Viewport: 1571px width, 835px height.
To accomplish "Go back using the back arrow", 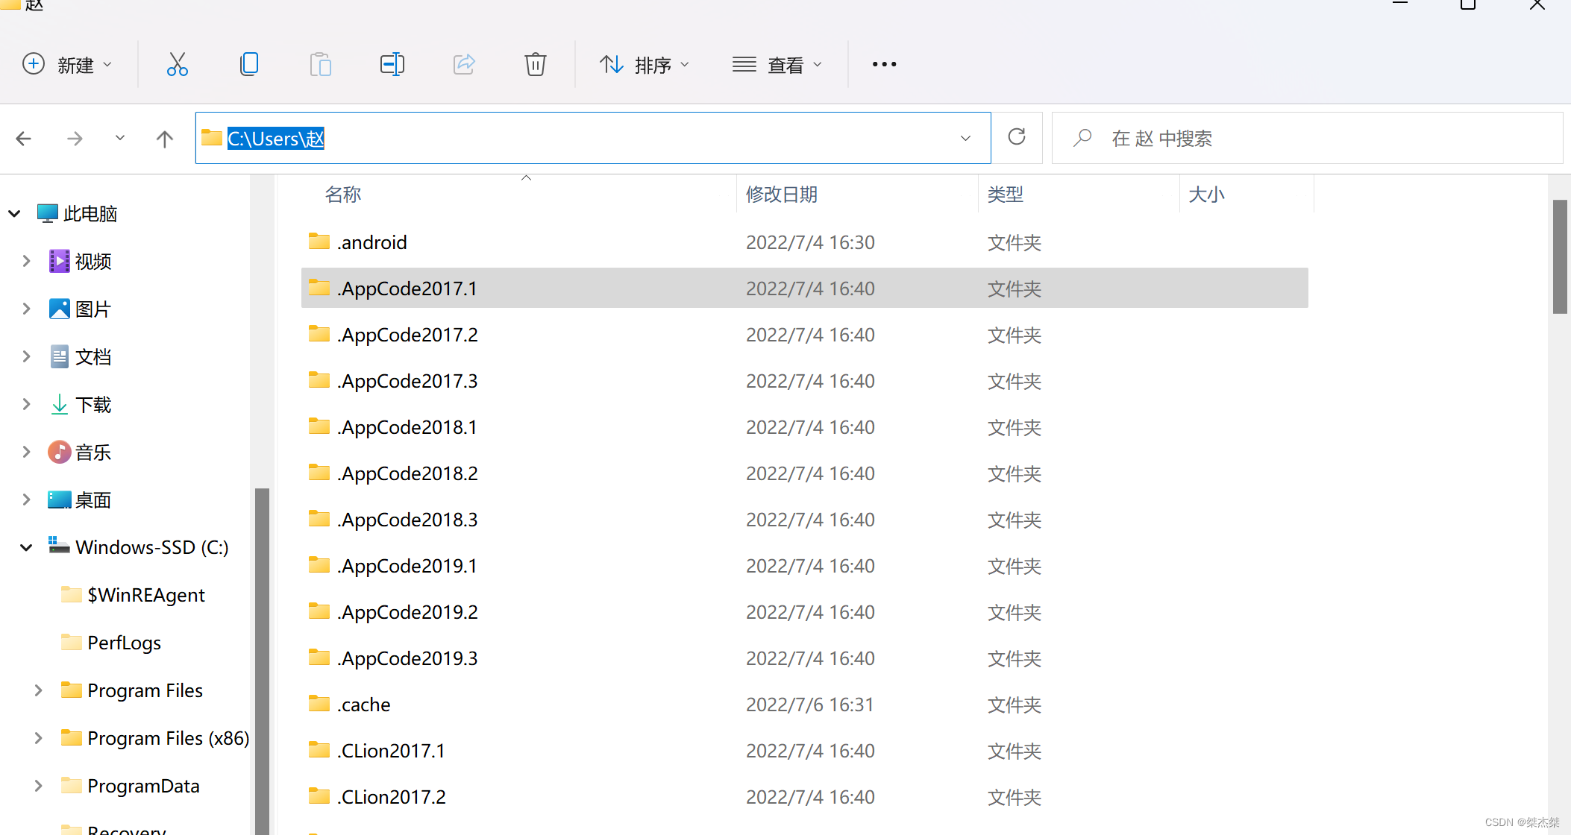I will click(24, 139).
